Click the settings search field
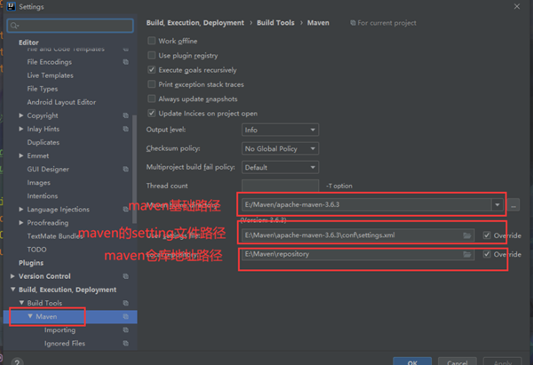This screenshot has width=533, height=365. click(x=70, y=26)
